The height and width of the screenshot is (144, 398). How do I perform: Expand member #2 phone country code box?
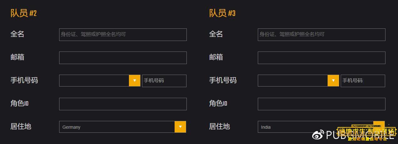tap(100, 81)
